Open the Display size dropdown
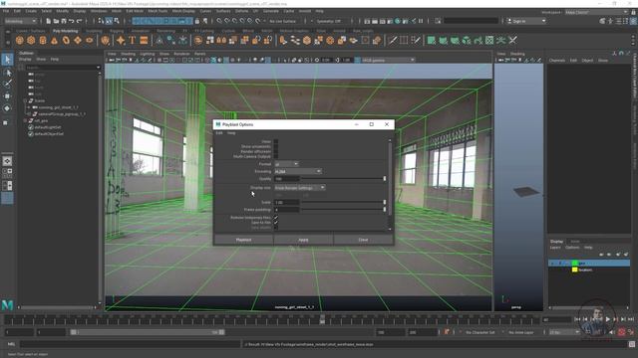The image size is (638, 358). click(300, 188)
